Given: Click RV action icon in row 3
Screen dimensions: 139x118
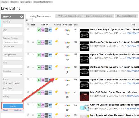Looking at the screenshot, I should (x=50, y=55).
